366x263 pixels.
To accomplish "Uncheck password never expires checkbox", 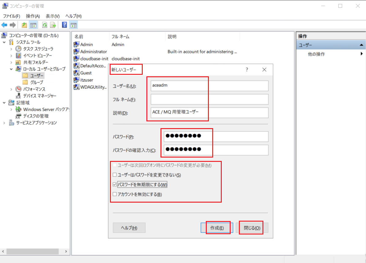I will click(x=115, y=185).
